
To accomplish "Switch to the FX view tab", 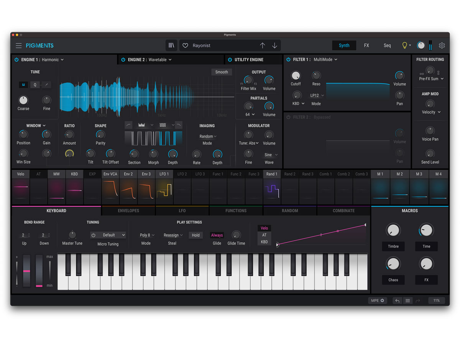I will click(x=366, y=45).
